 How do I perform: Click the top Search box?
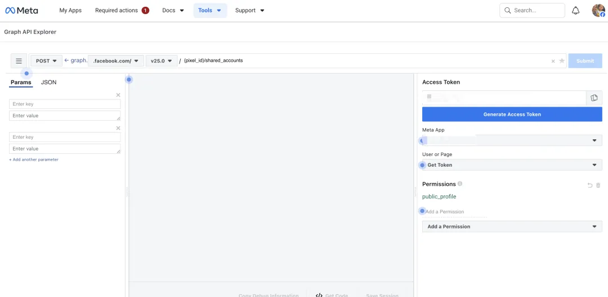[x=532, y=11]
